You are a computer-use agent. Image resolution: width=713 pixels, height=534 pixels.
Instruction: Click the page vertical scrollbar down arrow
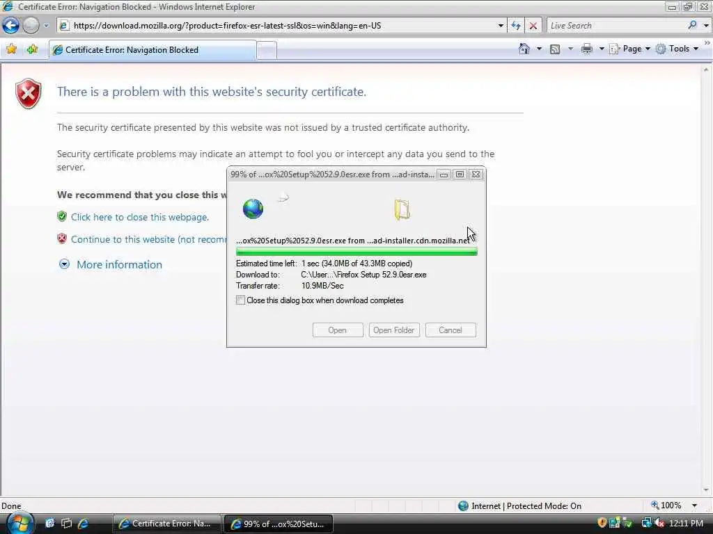[x=706, y=490]
